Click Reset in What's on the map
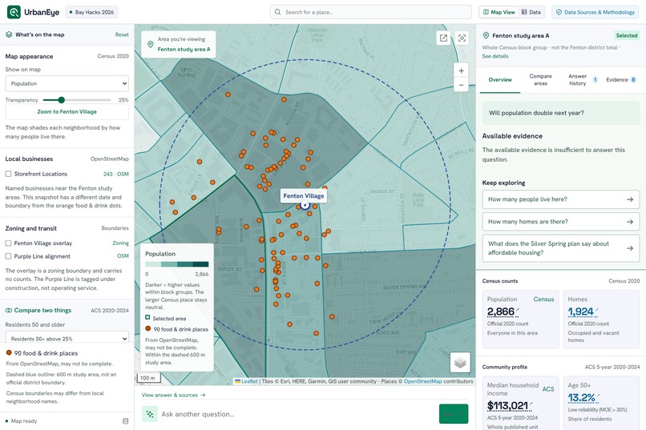The image size is (646, 430). coord(122,34)
